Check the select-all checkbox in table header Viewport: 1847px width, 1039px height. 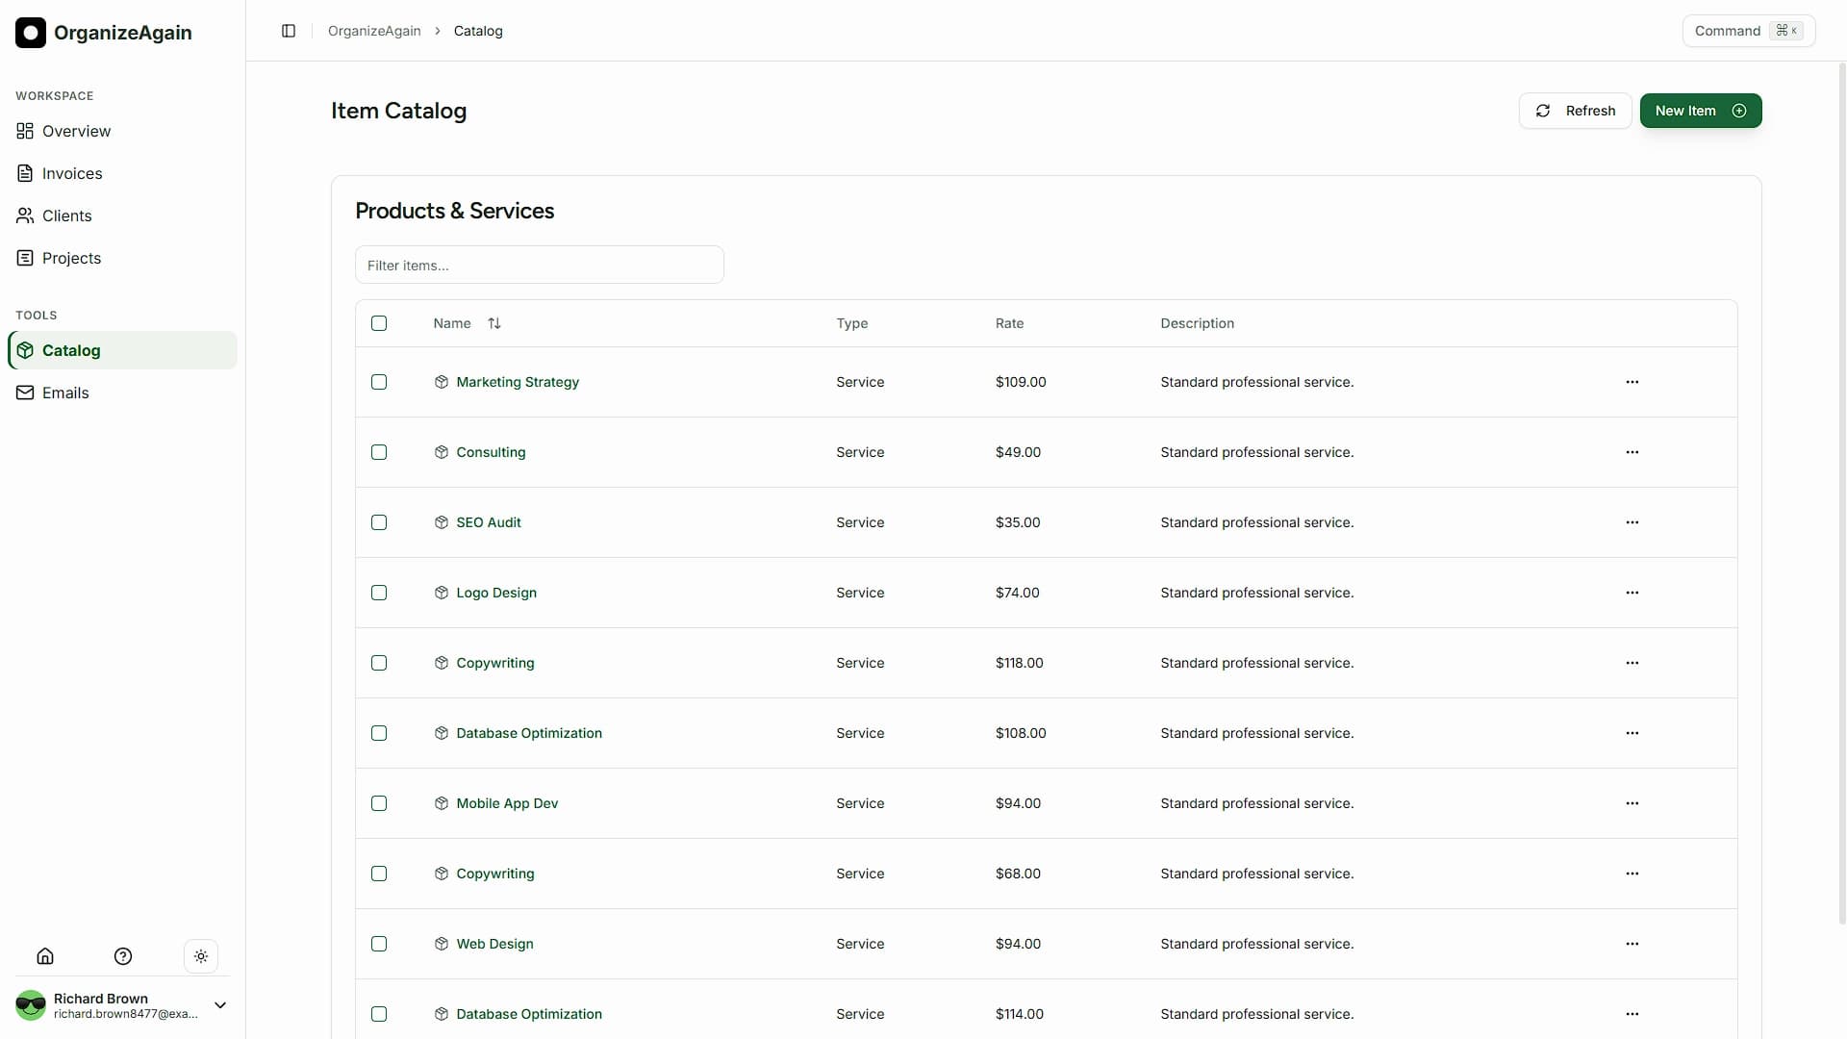tap(378, 323)
